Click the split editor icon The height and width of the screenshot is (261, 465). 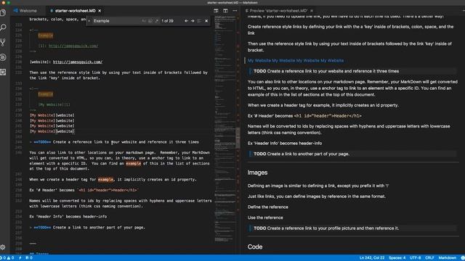click(x=225, y=11)
